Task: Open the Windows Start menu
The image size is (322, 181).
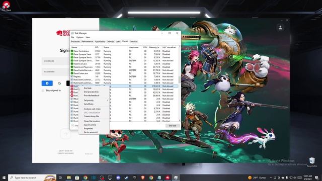Action: click(x=4, y=177)
